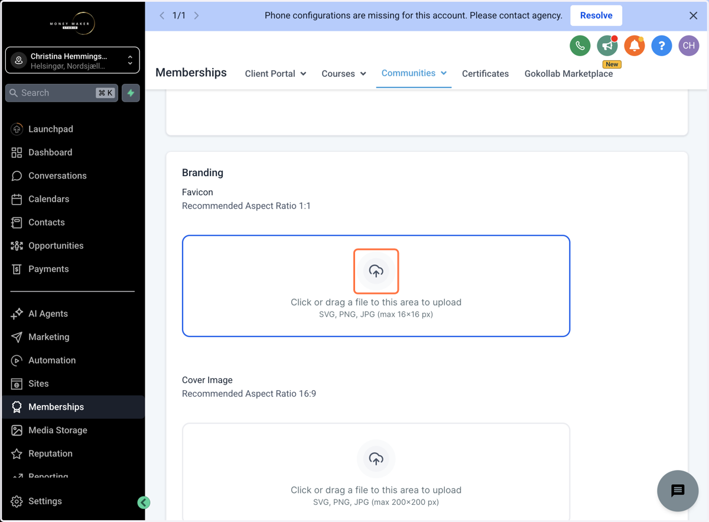The width and height of the screenshot is (709, 522).
Task: Click the Favicon file upload area text
Action: click(376, 302)
